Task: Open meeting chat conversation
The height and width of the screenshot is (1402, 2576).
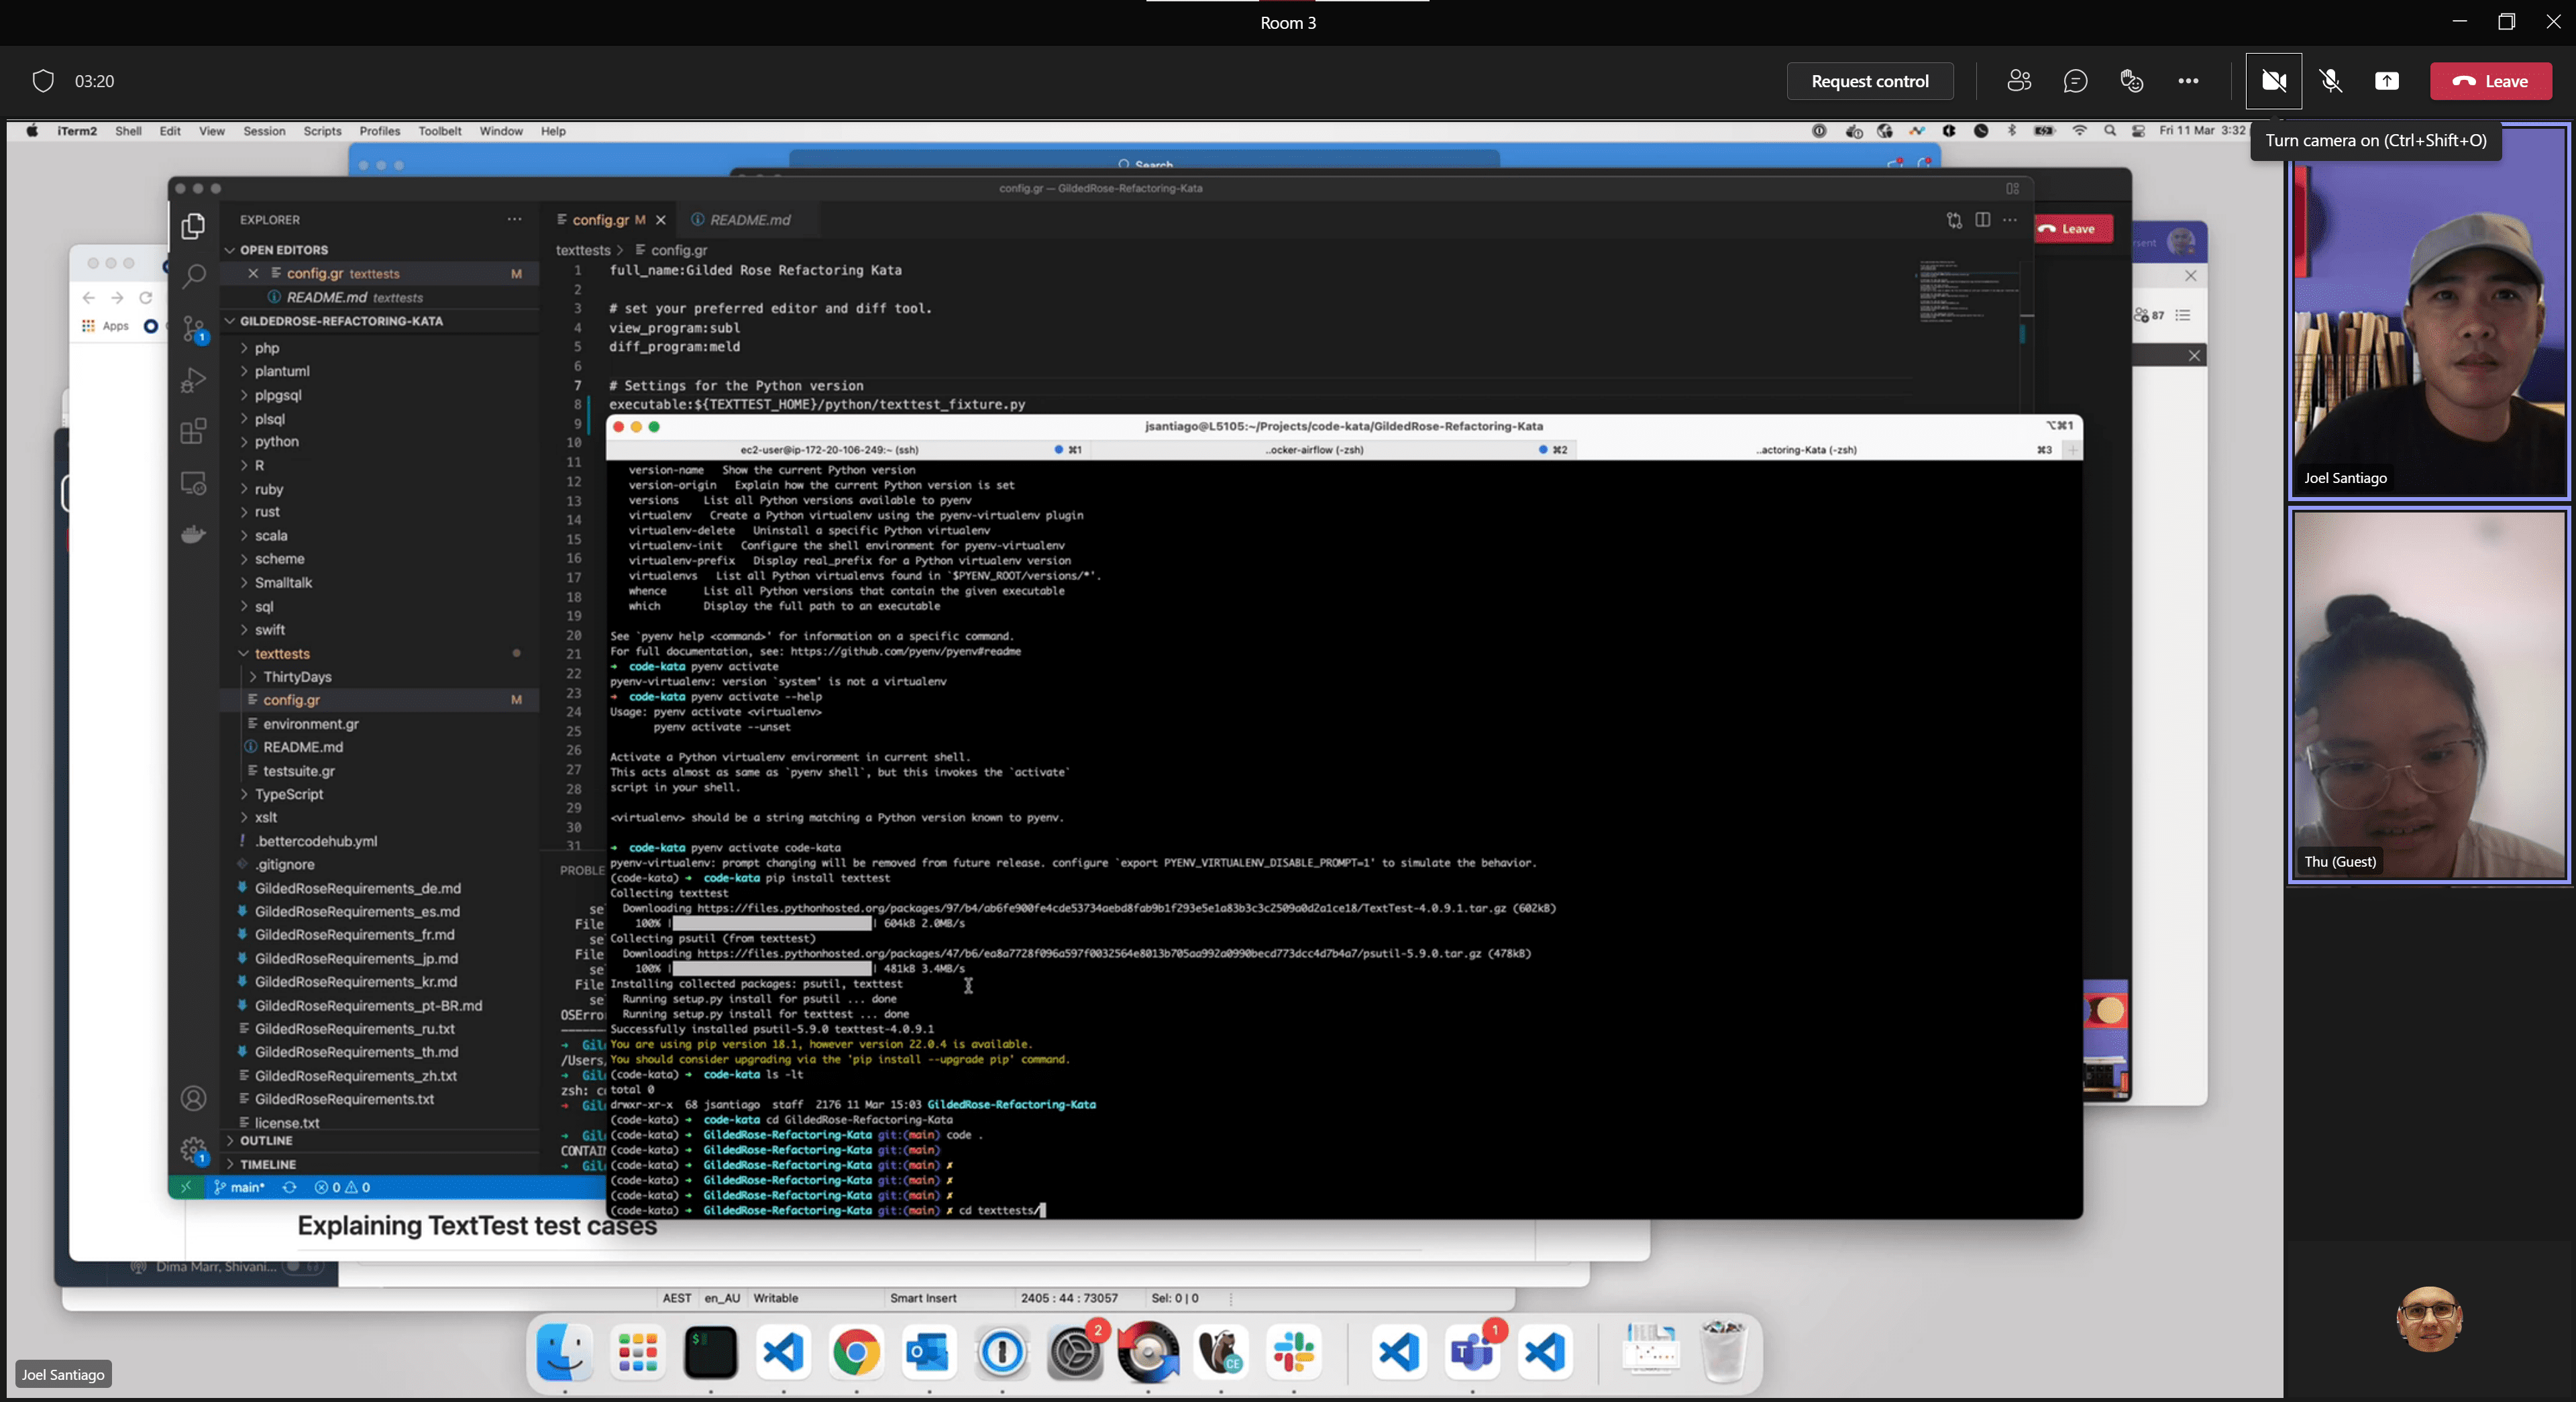Action: (2075, 81)
